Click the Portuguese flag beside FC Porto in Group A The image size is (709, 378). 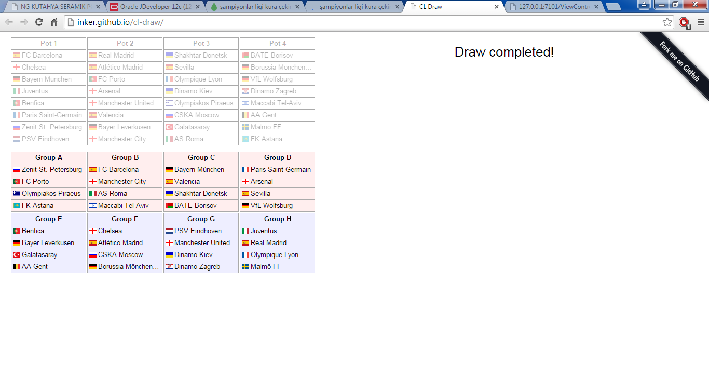point(17,182)
